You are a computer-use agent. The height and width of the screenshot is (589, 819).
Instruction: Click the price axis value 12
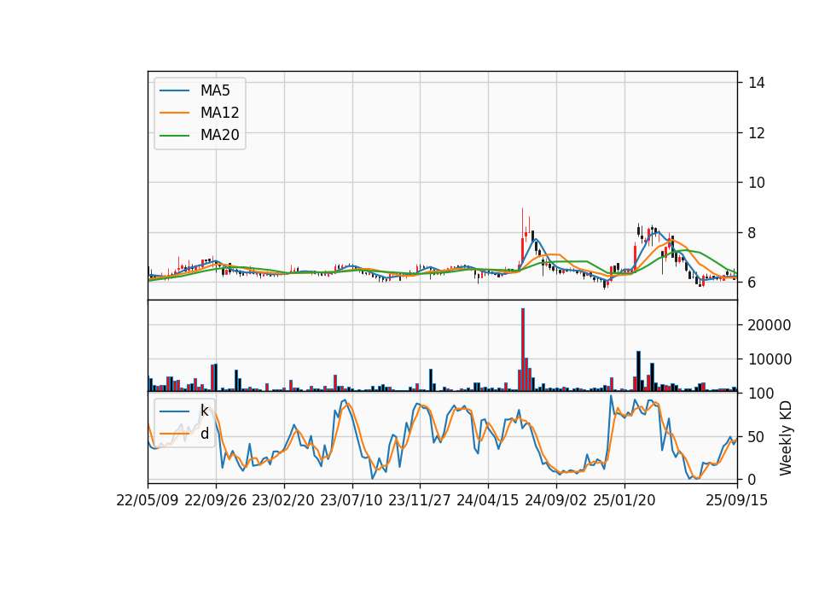tap(757, 133)
